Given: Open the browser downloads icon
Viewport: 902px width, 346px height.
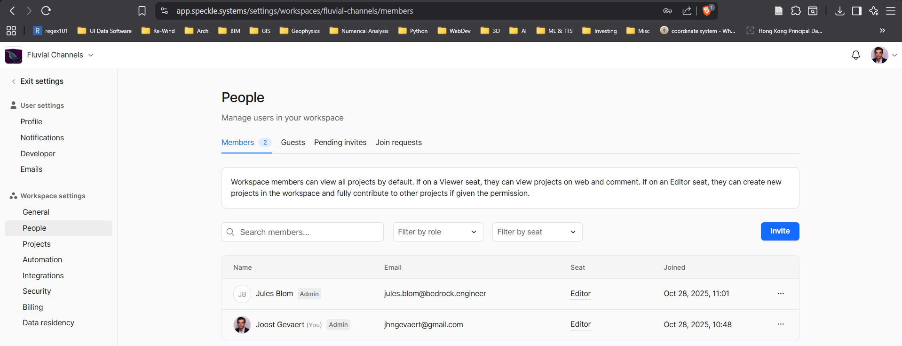Looking at the screenshot, I should click(x=839, y=11).
